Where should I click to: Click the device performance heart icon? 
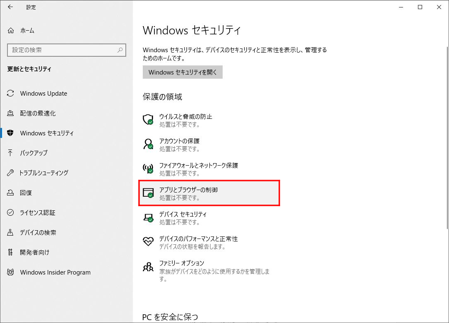tap(148, 241)
